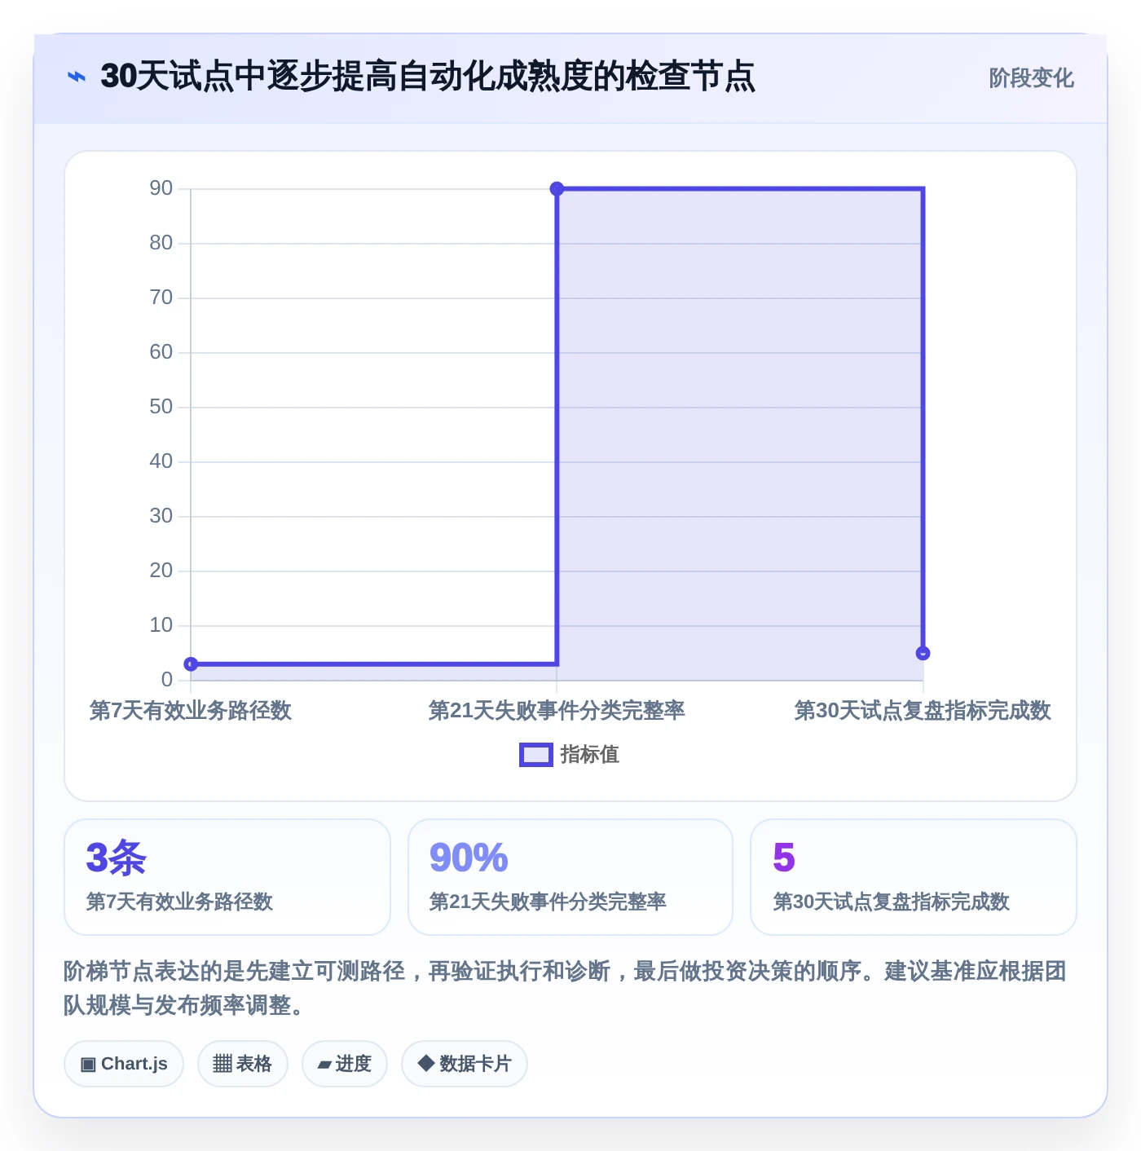The height and width of the screenshot is (1151, 1141).
Task: Click the y-axis value 70
Action: [161, 298]
